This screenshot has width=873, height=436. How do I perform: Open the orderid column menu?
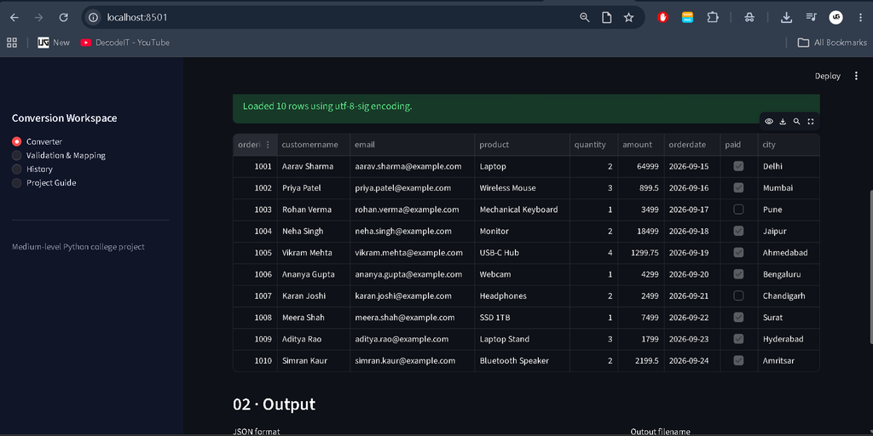coord(268,145)
